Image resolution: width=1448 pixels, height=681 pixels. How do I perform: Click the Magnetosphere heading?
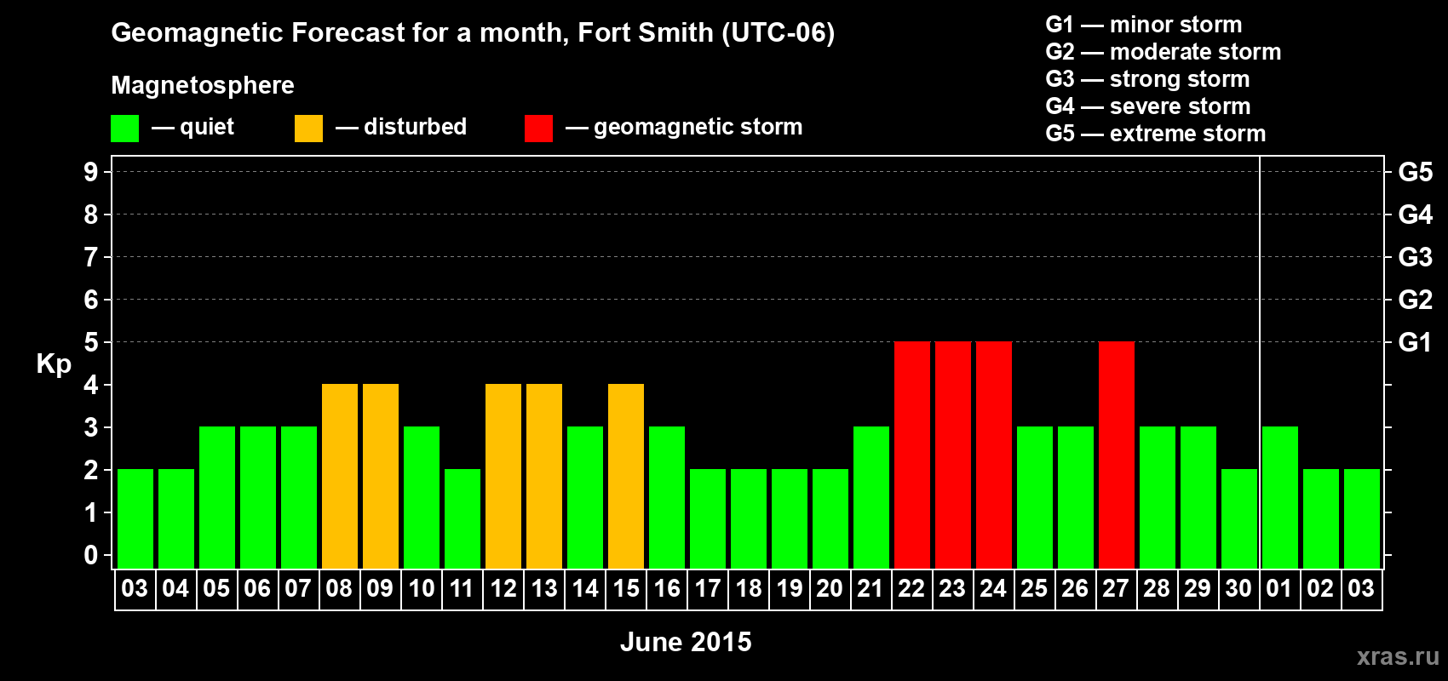203,85
